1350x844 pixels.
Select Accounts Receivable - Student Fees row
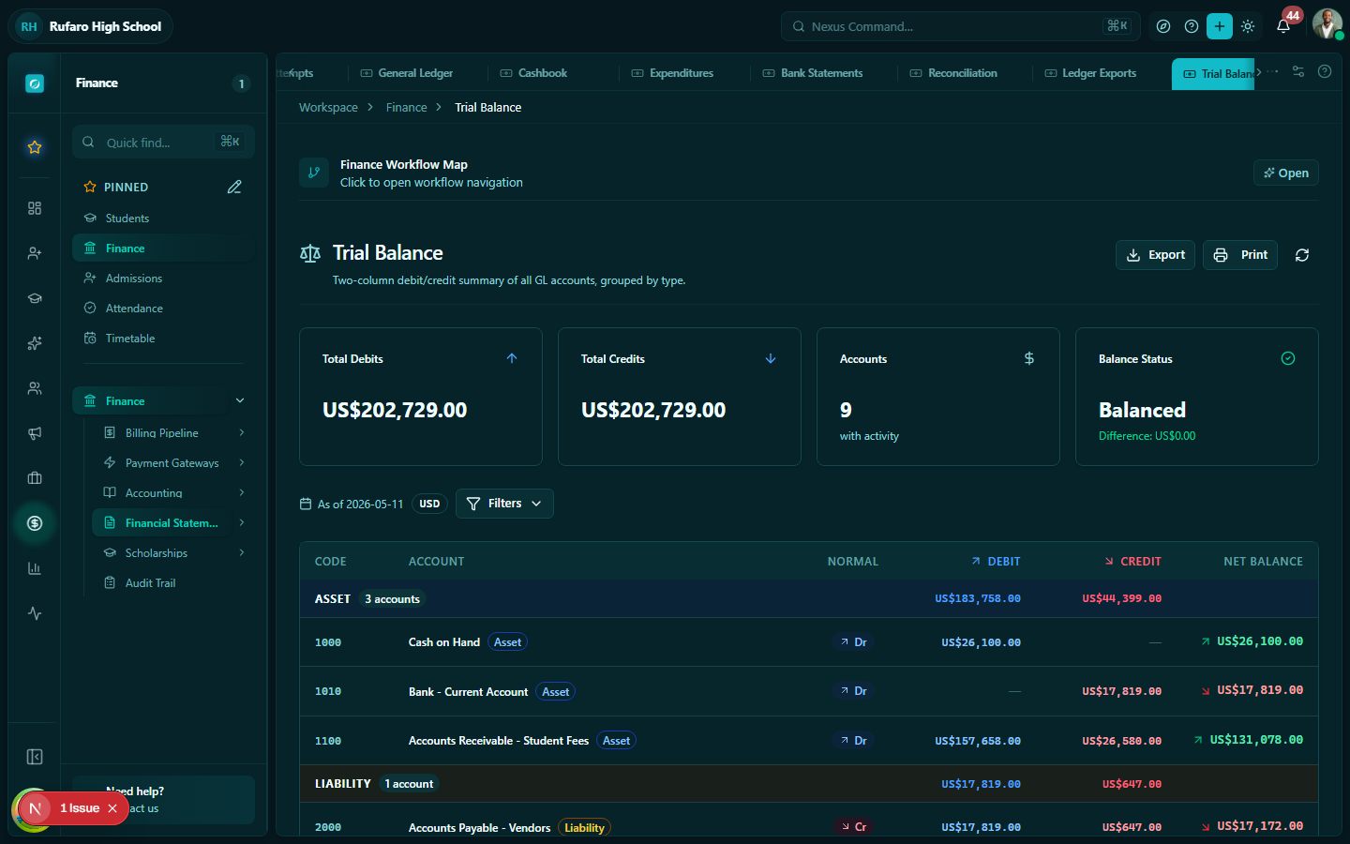click(809, 741)
